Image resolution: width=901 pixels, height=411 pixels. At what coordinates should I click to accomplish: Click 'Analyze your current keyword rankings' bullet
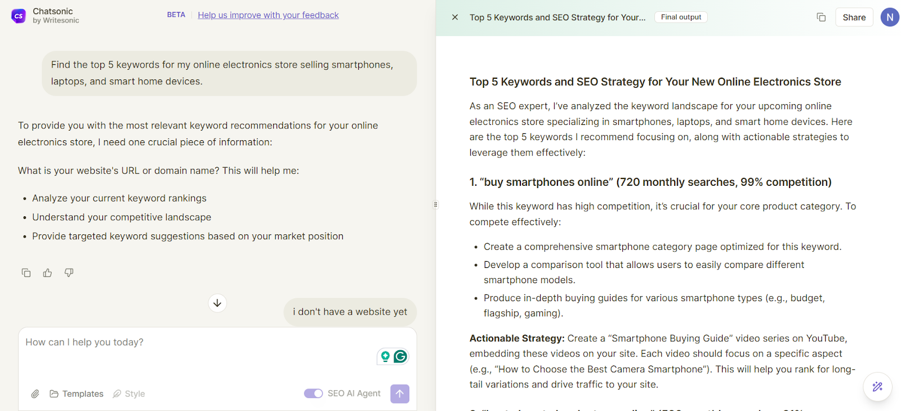coord(119,198)
